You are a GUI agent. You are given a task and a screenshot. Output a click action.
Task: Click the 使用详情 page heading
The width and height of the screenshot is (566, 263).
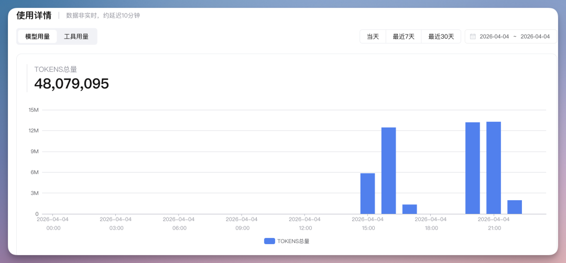click(x=34, y=15)
